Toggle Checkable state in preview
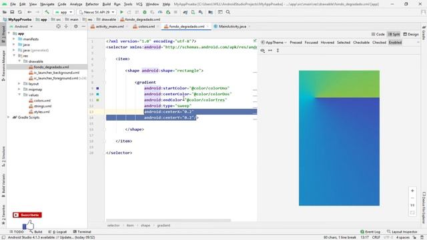This screenshot has width=427, height=240. coord(361,43)
